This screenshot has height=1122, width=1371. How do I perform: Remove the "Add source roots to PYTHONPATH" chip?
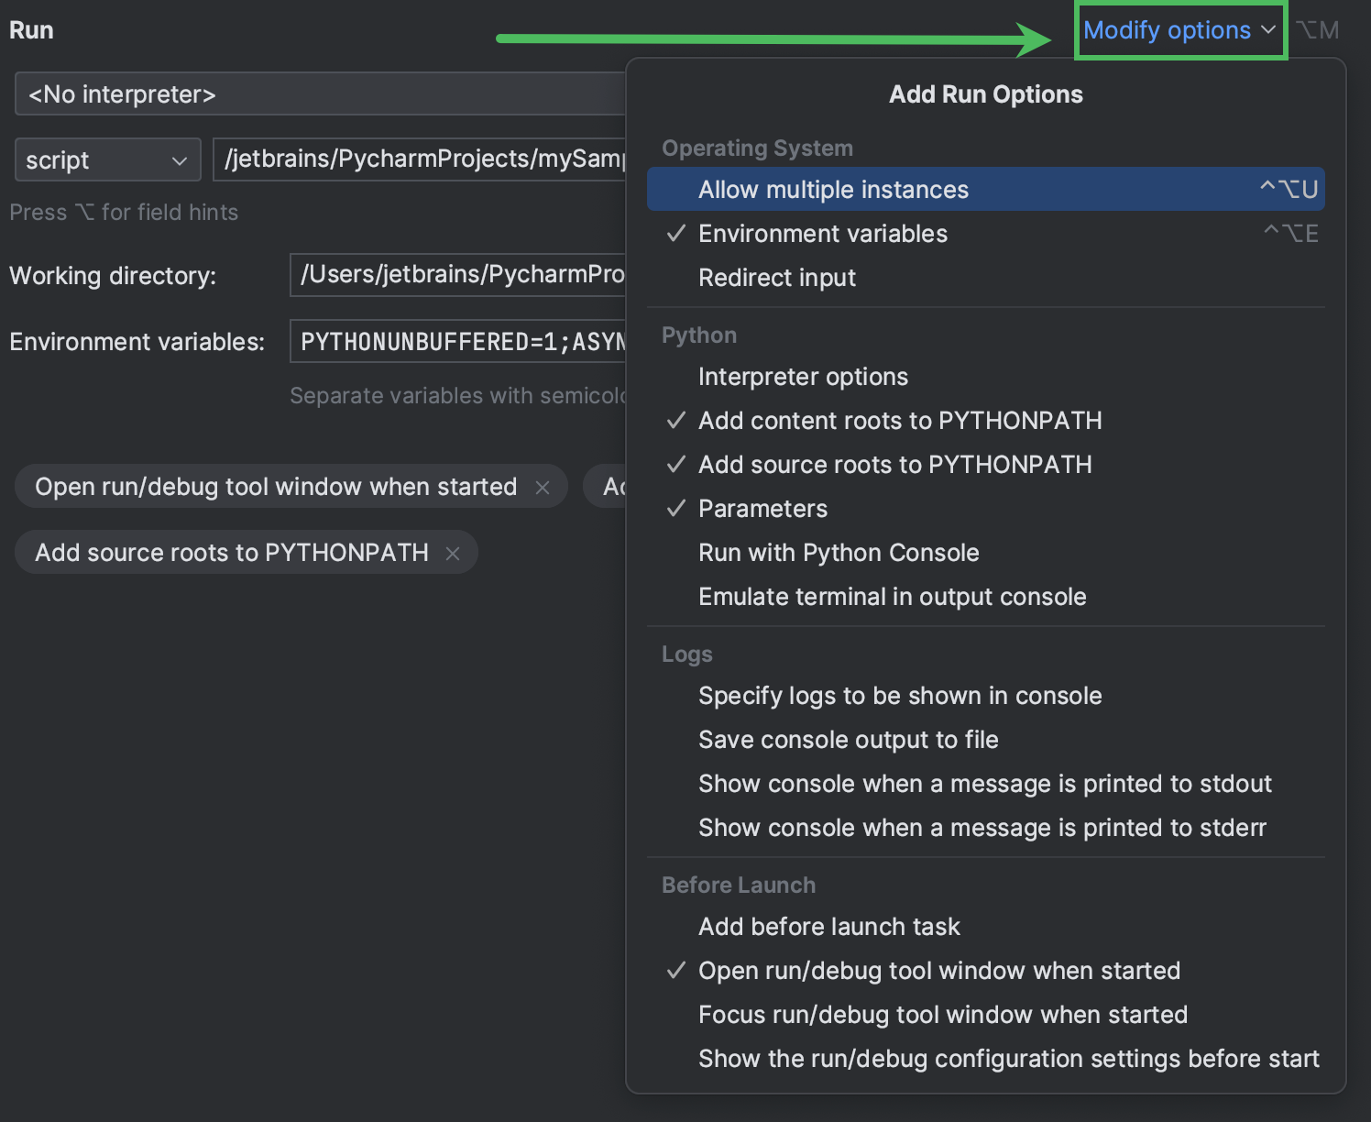click(453, 552)
